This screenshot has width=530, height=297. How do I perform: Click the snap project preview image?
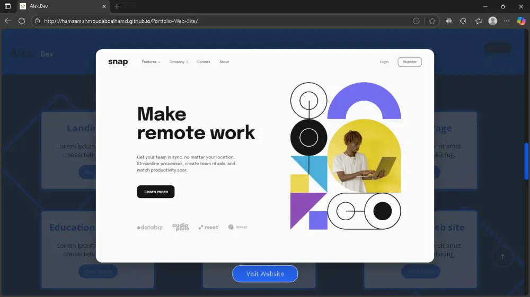coord(265,156)
